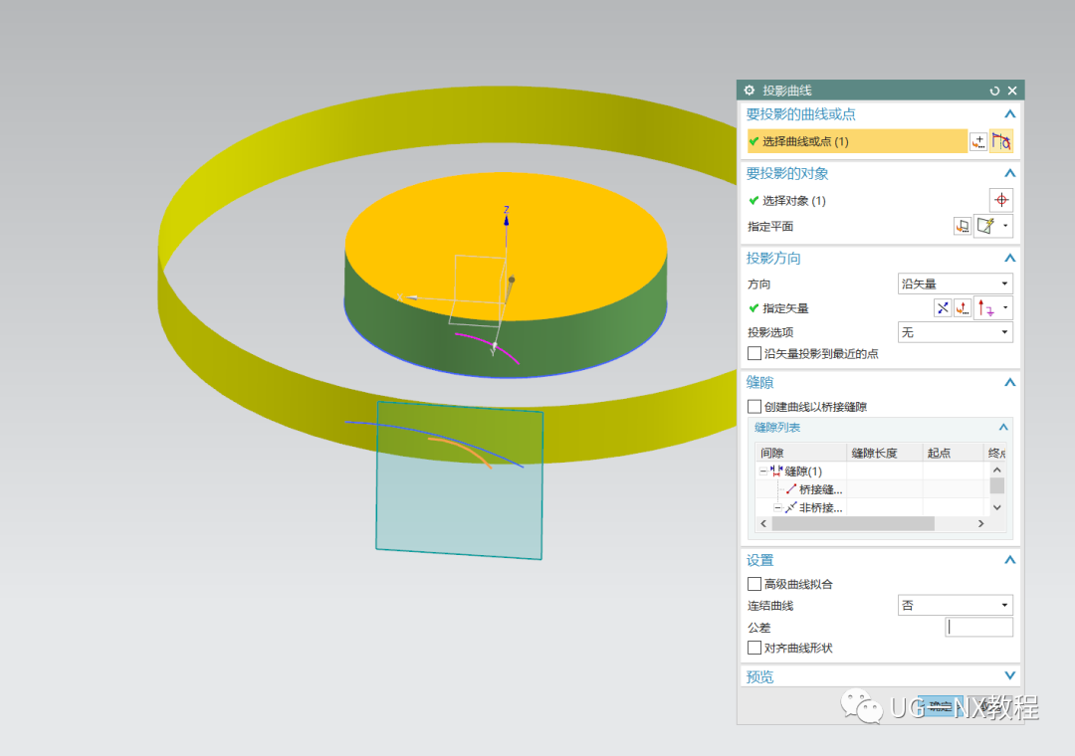Open the plane type dropdown arrow in 指定平面 row

click(1005, 226)
